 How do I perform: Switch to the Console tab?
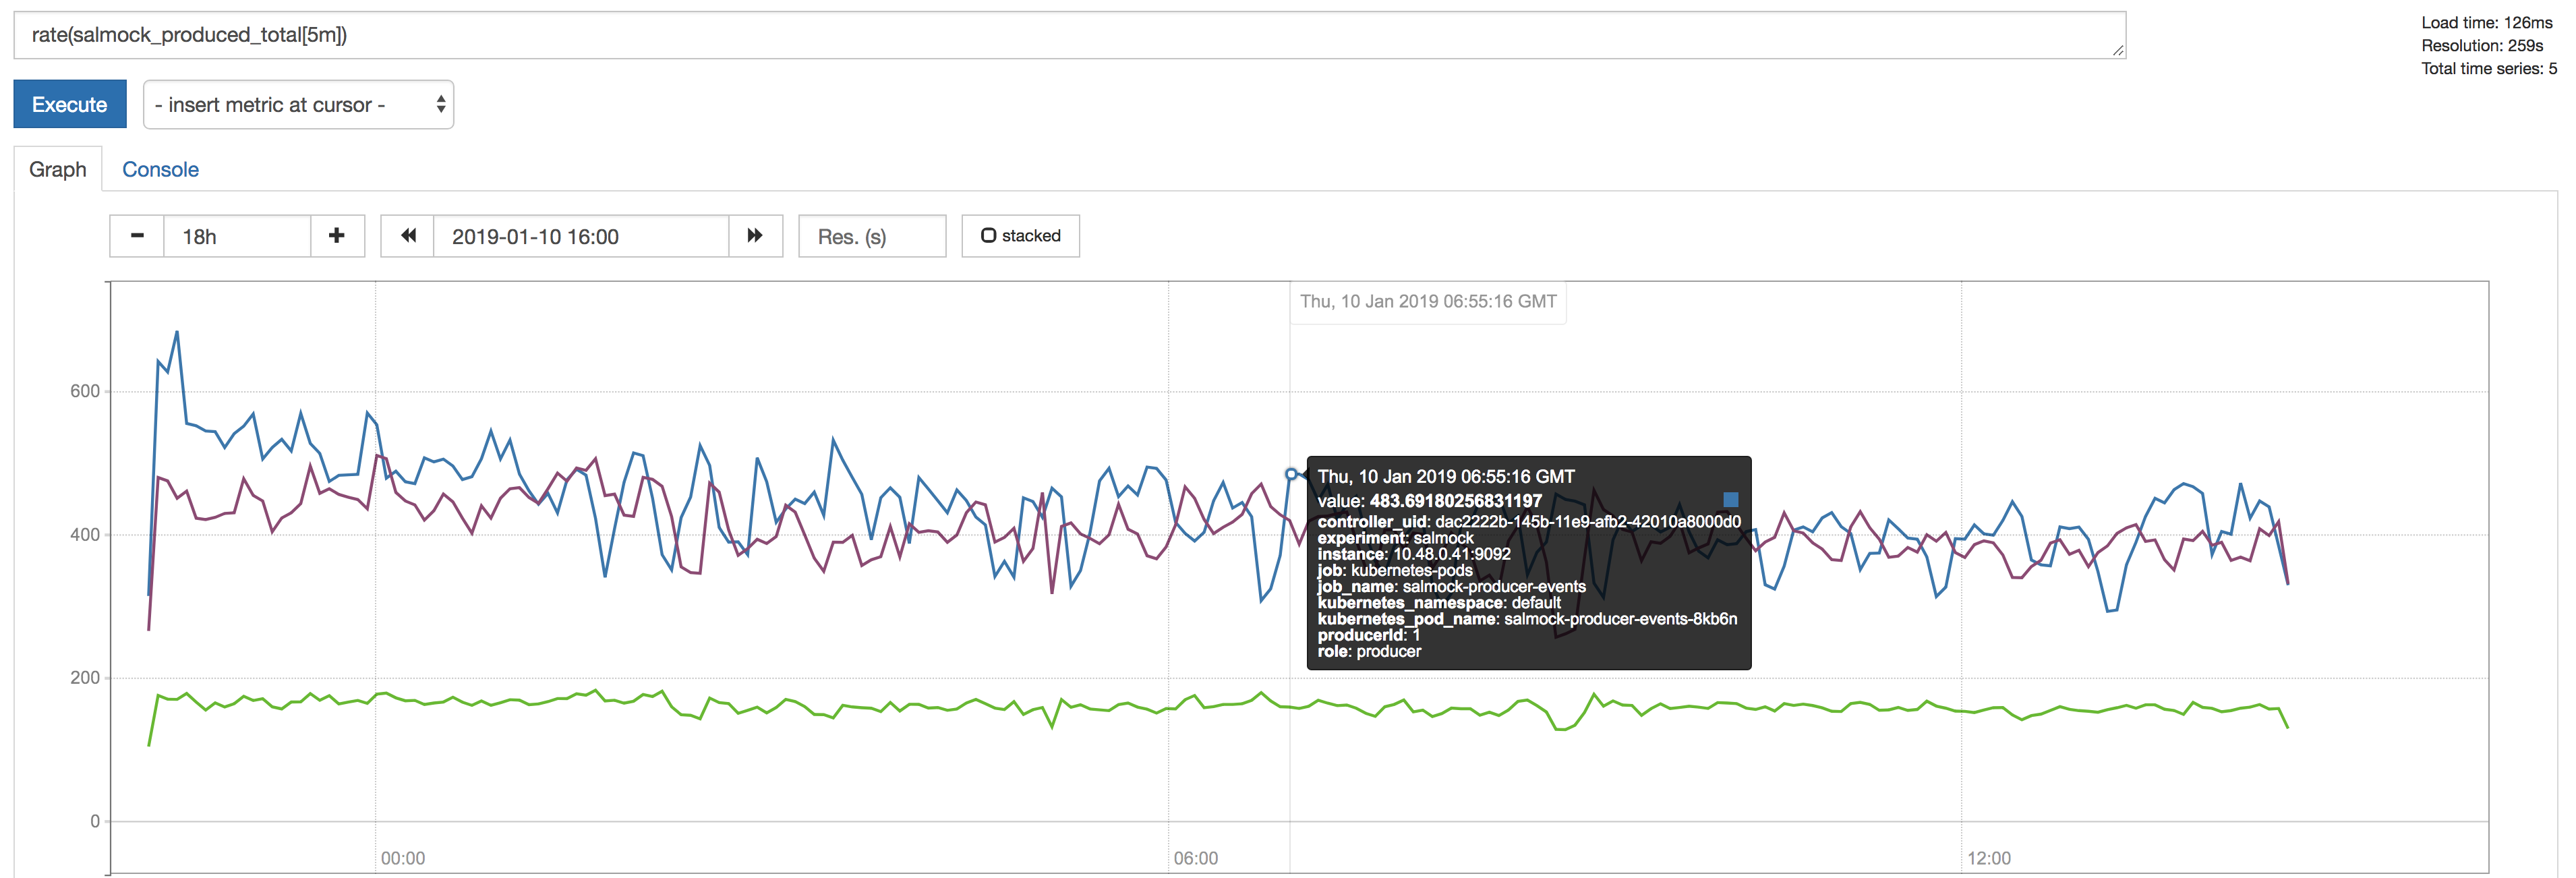click(x=160, y=169)
